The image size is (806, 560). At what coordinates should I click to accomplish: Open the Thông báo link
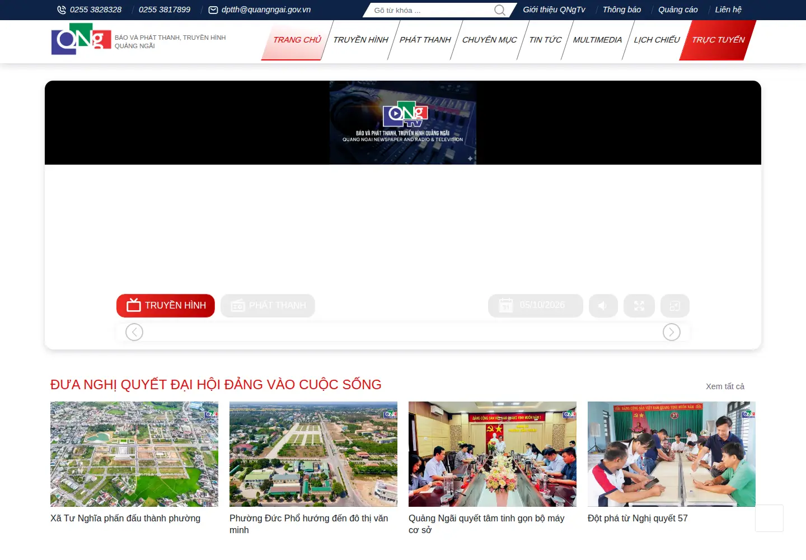point(622,10)
